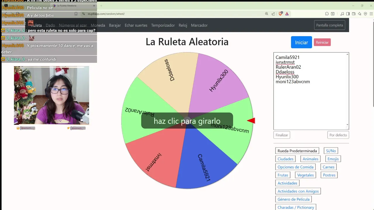Click the Por defecto button
Screen dimensions: 374x210
tap(338, 135)
